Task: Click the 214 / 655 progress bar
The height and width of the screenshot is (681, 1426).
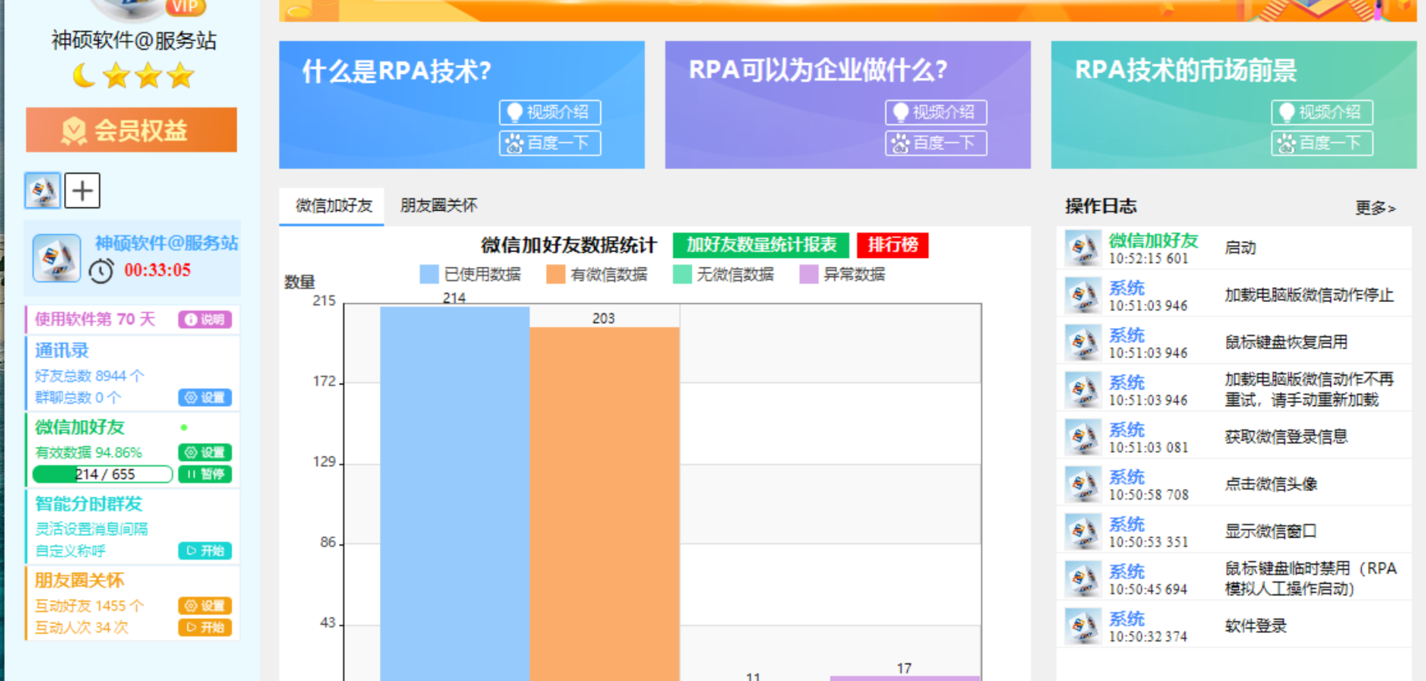Action: [x=103, y=474]
